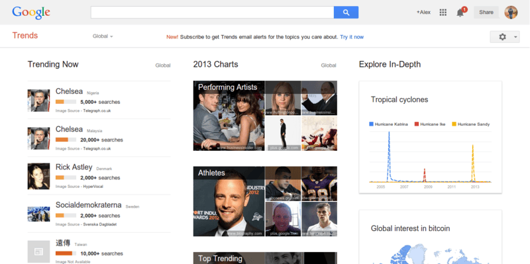The width and height of the screenshot is (530, 264).
Task: Click inside the Google search box
Action: (212, 12)
